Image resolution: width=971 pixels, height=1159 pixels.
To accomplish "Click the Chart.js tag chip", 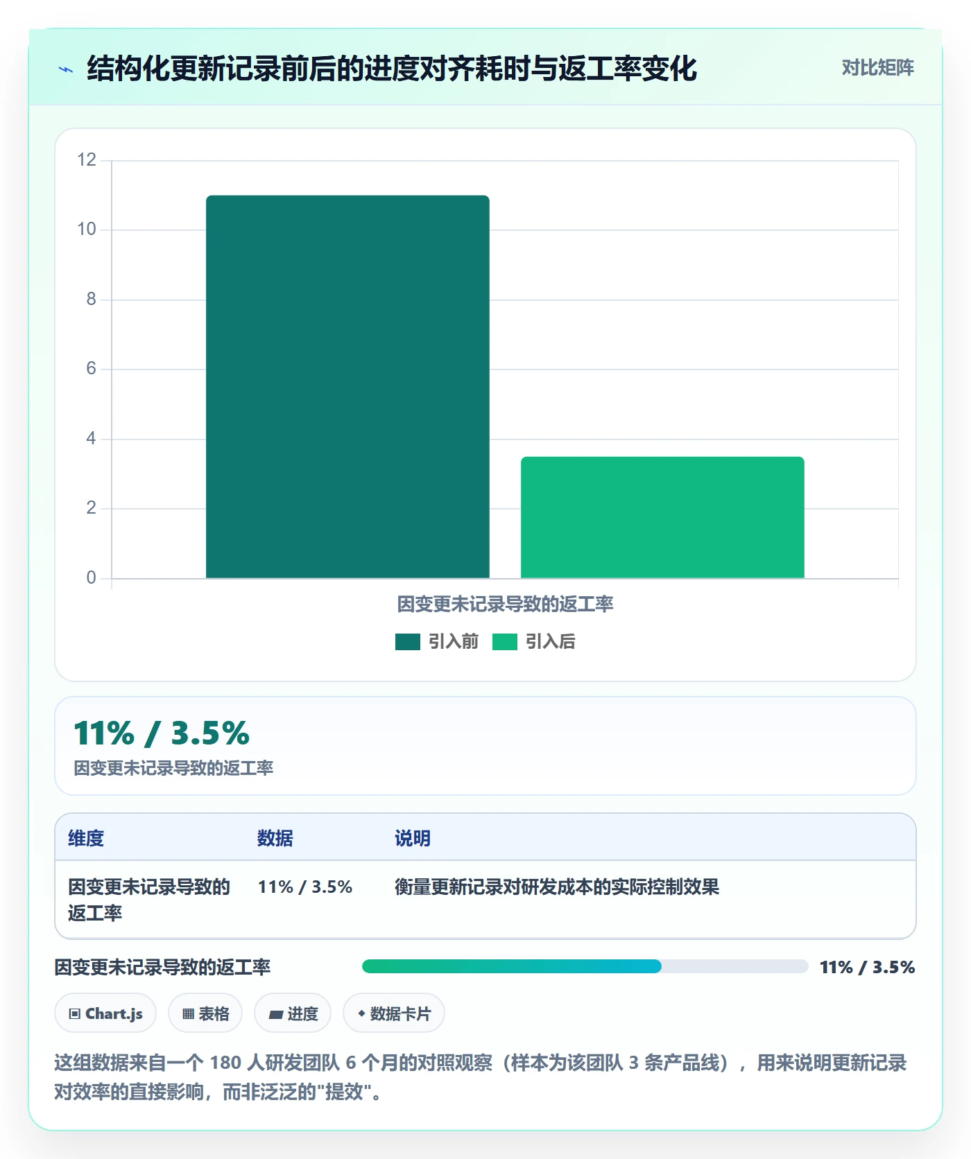I will [105, 1013].
